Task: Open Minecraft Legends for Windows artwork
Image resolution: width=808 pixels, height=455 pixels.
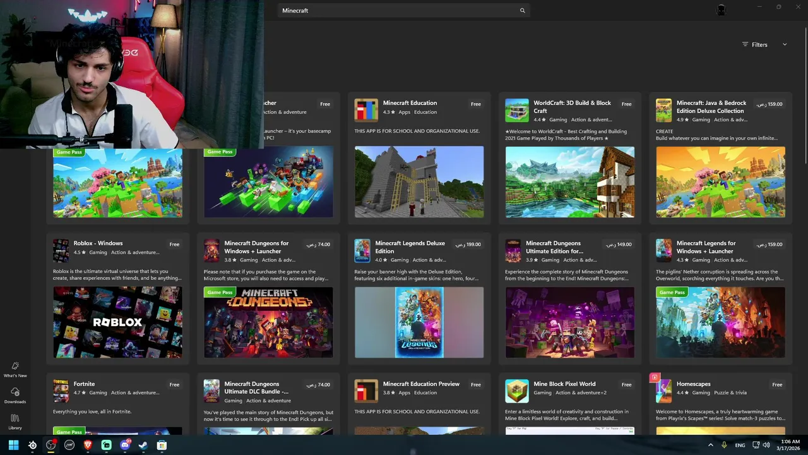Action: 721,322
